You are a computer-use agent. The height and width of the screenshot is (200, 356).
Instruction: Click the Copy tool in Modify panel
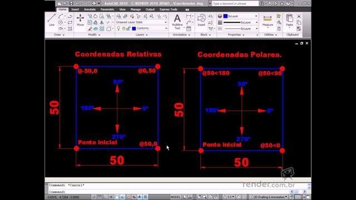tap(90, 16)
